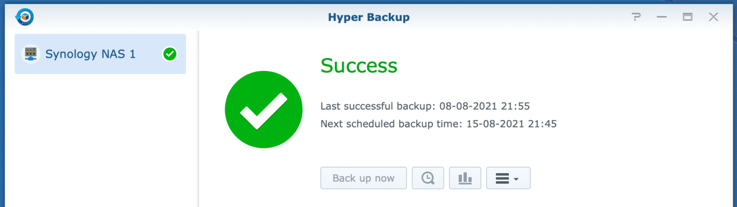Open the help question mark button
The width and height of the screenshot is (737, 207).
point(636,18)
